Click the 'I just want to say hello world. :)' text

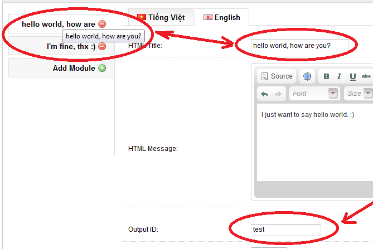(x=308, y=115)
